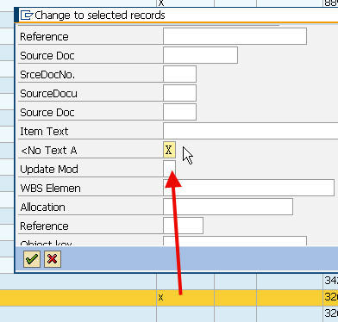Viewport: 338px width, 322px height.
Task: Click the dialog title icon beside 'Change to selected records'
Action: tap(27, 15)
